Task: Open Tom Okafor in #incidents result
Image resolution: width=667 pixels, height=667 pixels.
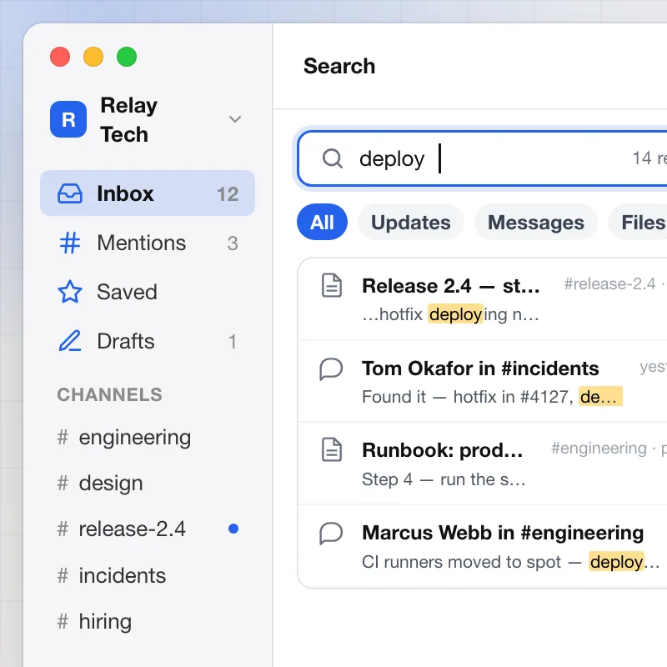Action: pyautogui.click(x=483, y=382)
